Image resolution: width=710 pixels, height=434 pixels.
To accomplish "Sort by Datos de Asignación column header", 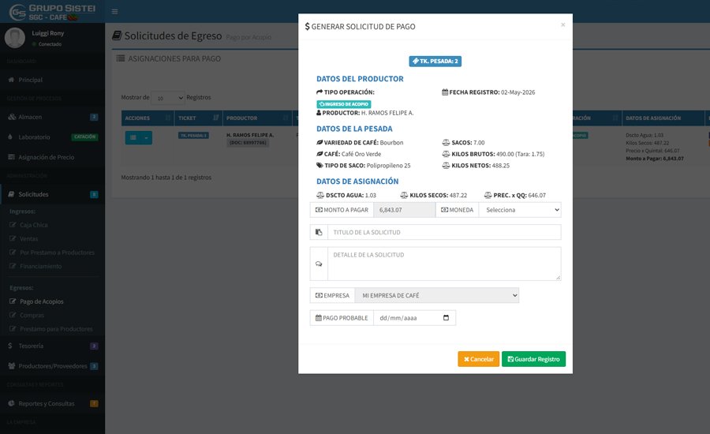I will pos(662,118).
